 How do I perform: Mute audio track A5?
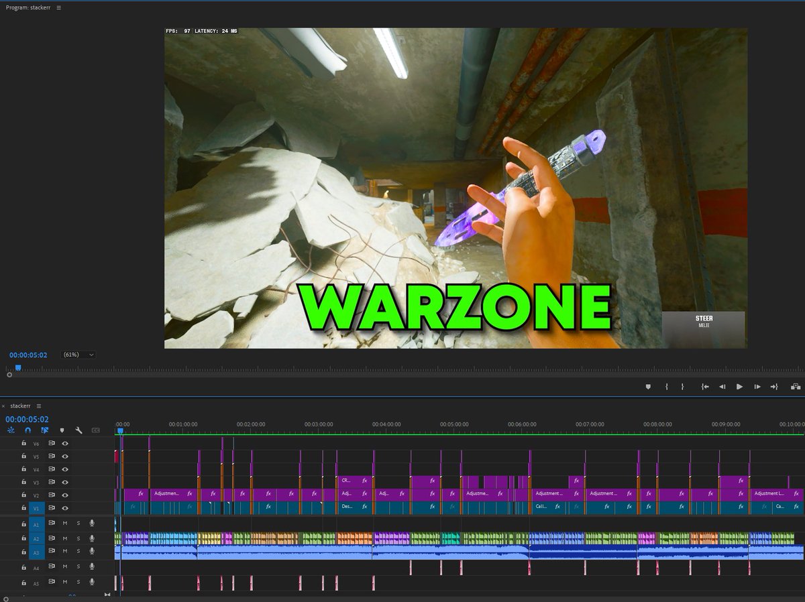click(x=65, y=582)
